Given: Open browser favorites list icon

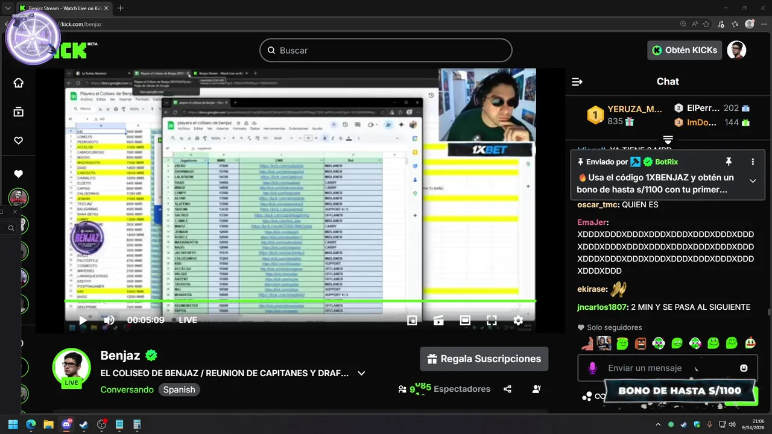Looking at the screenshot, I should coord(735,24).
